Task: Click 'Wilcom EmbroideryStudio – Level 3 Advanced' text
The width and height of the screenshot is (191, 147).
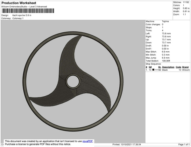Action: (24, 7)
